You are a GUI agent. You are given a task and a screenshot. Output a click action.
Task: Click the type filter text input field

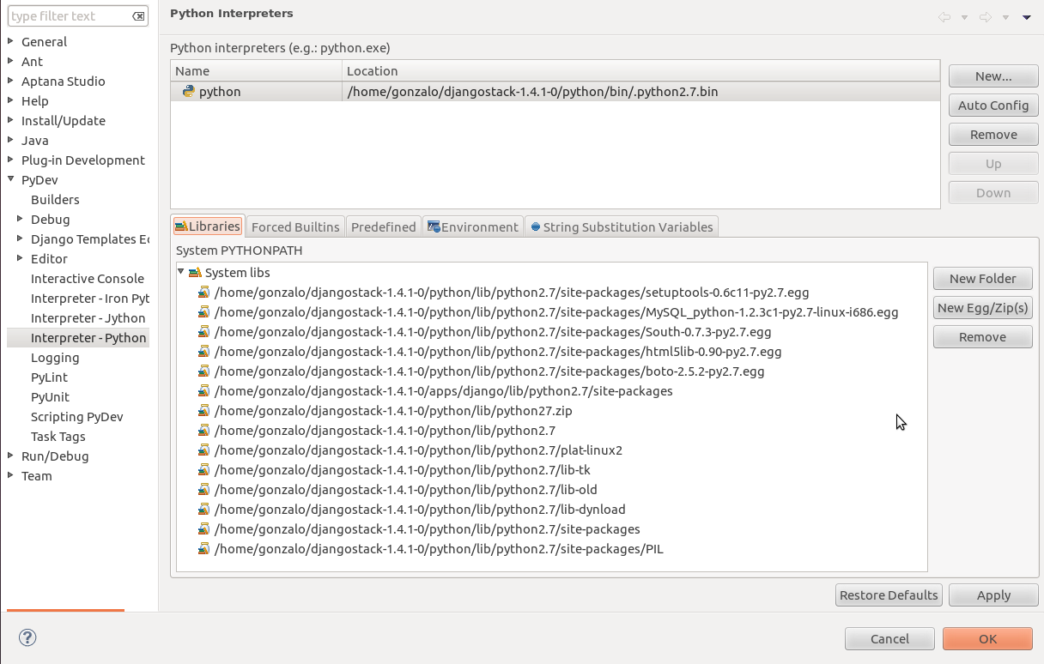coord(69,15)
